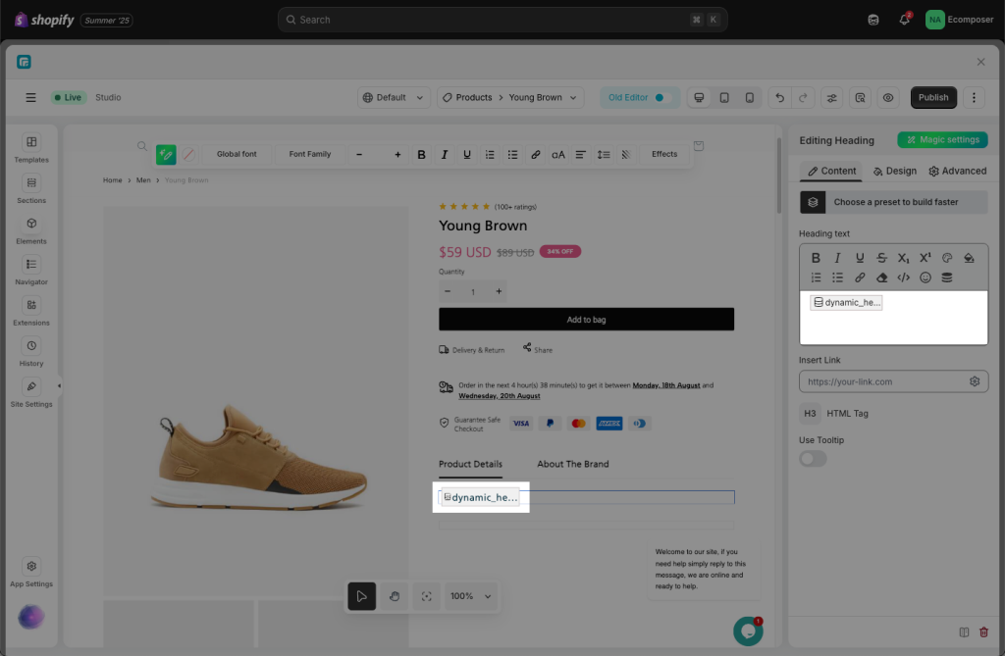Click Add to bag button
Screen dimensions: 1005x656
coord(587,319)
